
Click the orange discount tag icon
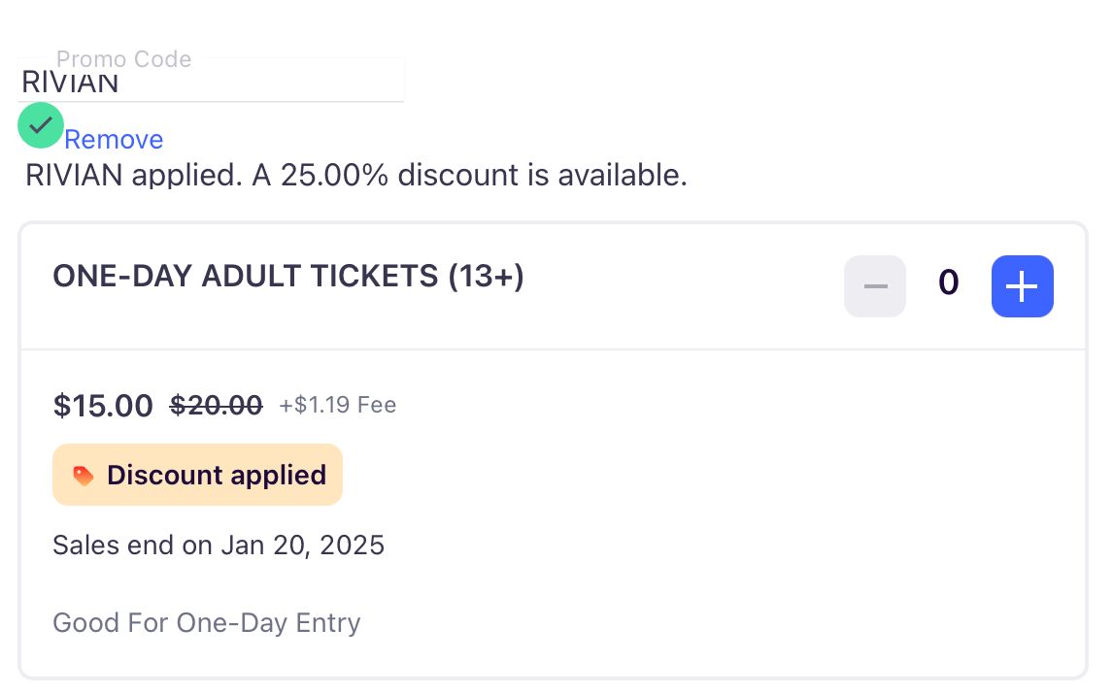click(x=84, y=476)
